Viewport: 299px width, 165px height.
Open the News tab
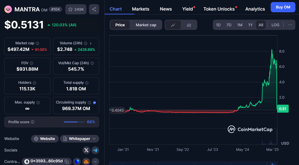click(x=166, y=9)
